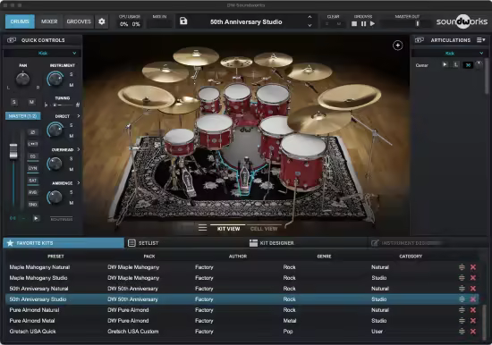Toggle the SND module on master strip
This screenshot has height=345, width=492.
(32, 204)
